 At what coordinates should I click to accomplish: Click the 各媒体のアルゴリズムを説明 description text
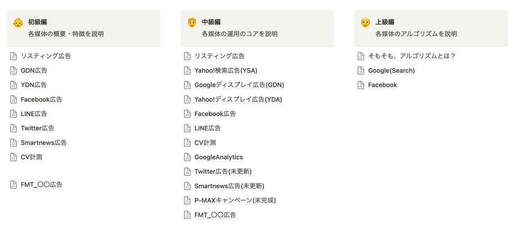coord(416,34)
